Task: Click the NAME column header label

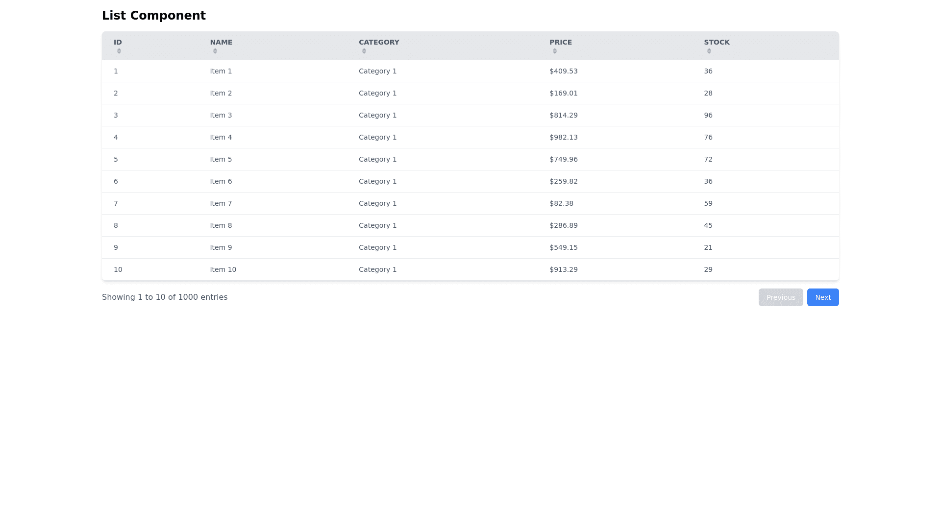Action: 221,42
